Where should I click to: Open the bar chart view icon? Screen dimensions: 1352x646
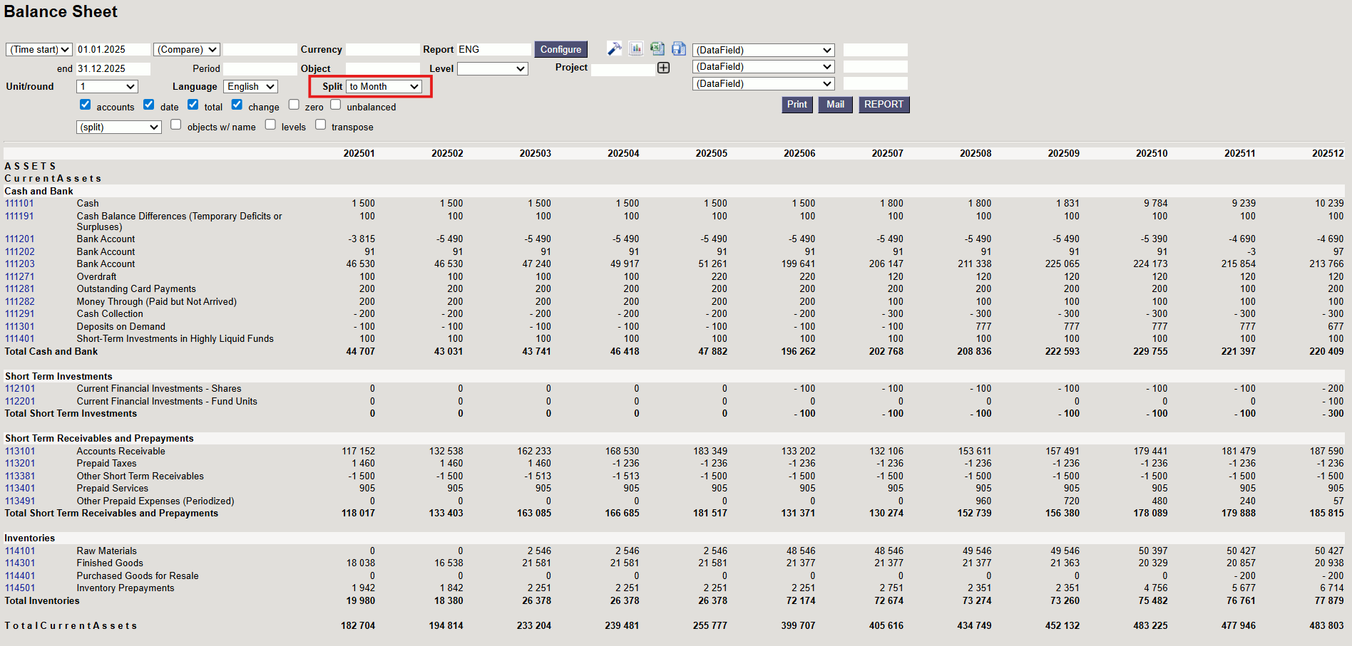[636, 48]
